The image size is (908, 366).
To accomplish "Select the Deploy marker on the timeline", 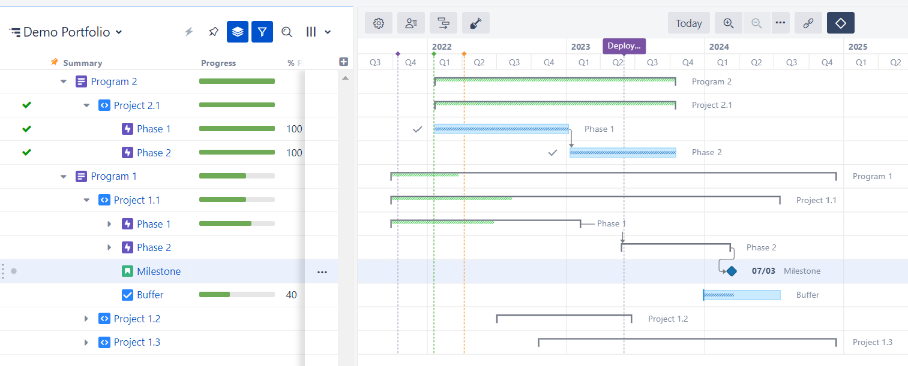I will (624, 46).
